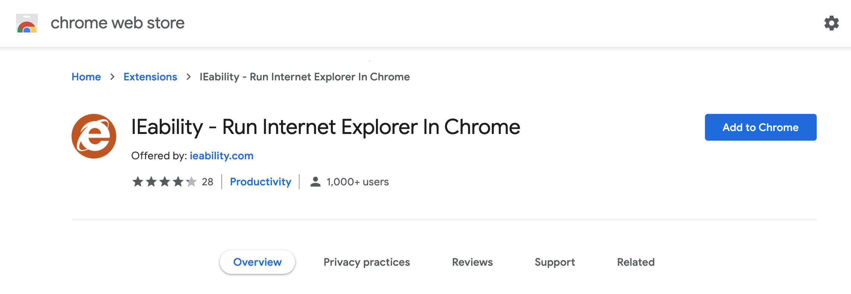This screenshot has height=294, width=851.
Task: Open the Reviews tab
Action: click(472, 262)
